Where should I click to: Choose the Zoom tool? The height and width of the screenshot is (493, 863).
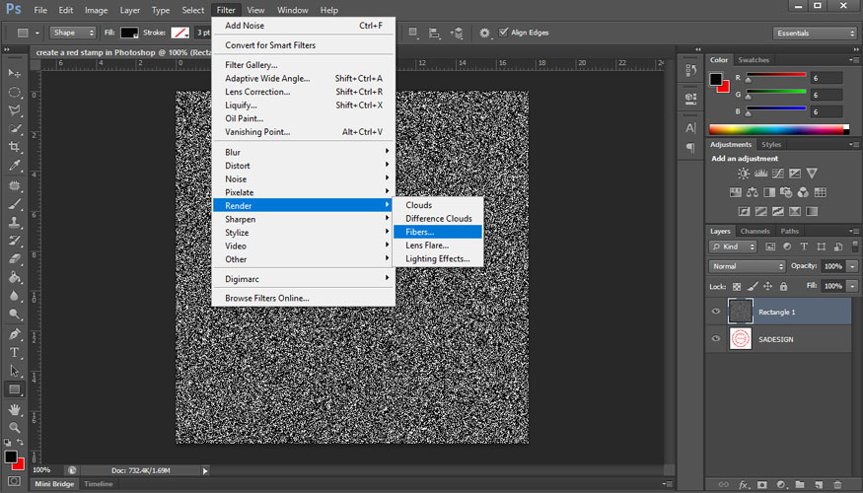(15, 427)
